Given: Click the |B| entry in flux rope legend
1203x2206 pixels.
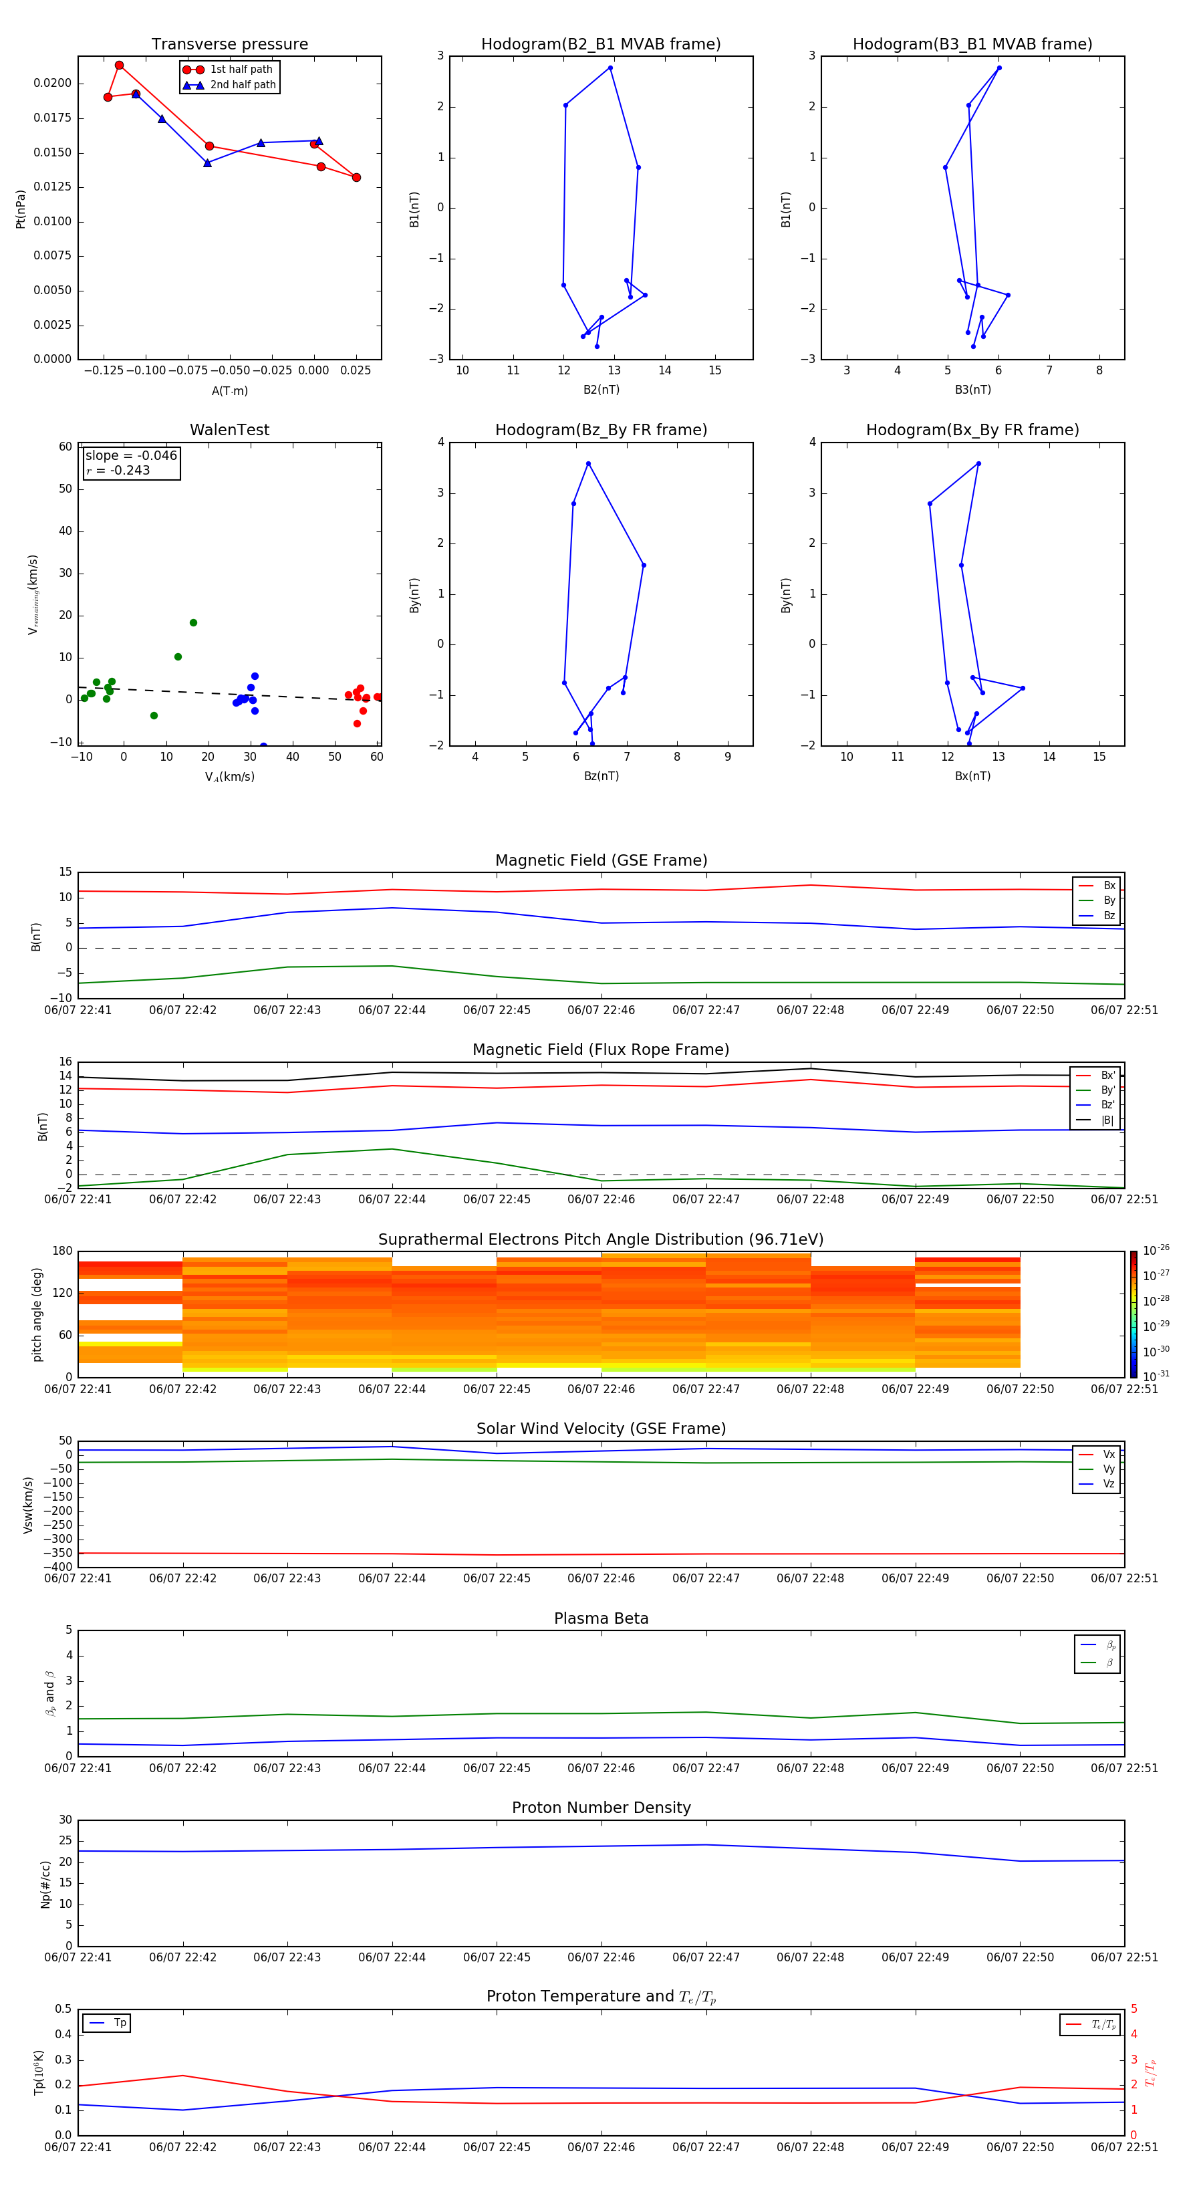Looking at the screenshot, I should tap(1096, 1120).
